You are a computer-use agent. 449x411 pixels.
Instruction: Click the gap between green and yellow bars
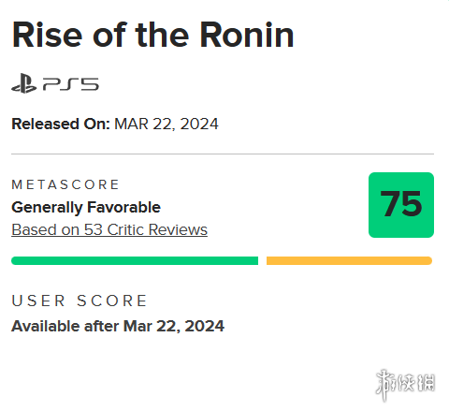click(x=262, y=260)
